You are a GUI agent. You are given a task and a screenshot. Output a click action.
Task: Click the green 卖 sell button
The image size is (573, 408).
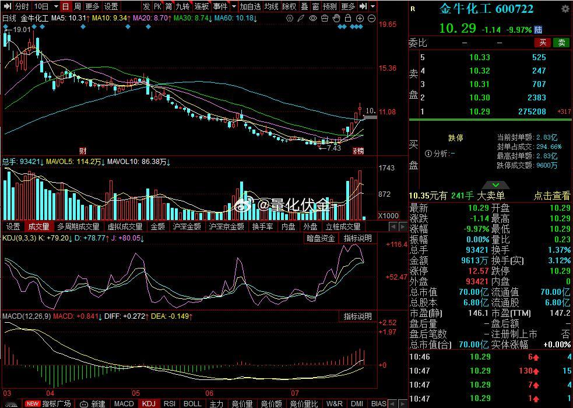[562, 43]
